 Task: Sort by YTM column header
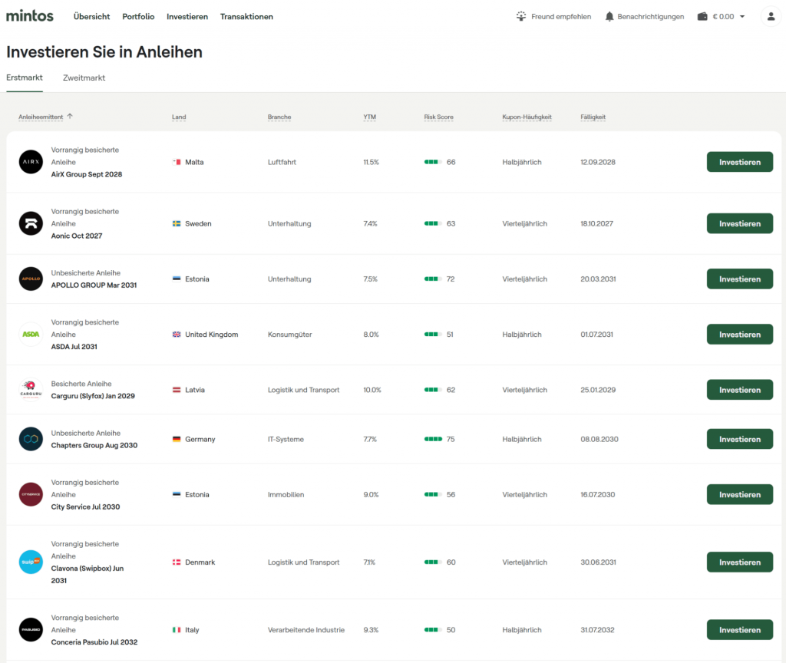(369, 117)
